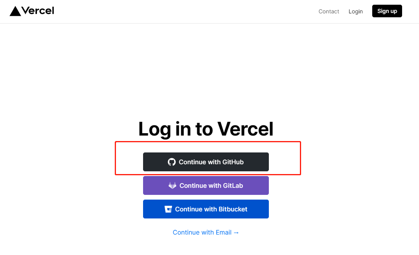Image resolution: width=419 pixels, height=255 pixels.
Task: Choose Continue with GitLab
Action: (206, 185)
